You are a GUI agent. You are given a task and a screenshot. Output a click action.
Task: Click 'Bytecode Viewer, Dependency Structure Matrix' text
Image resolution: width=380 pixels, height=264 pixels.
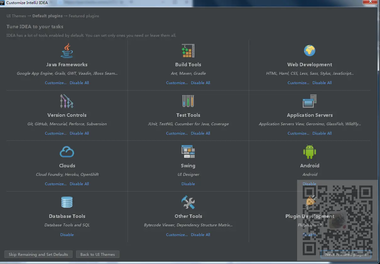point(188,225)
